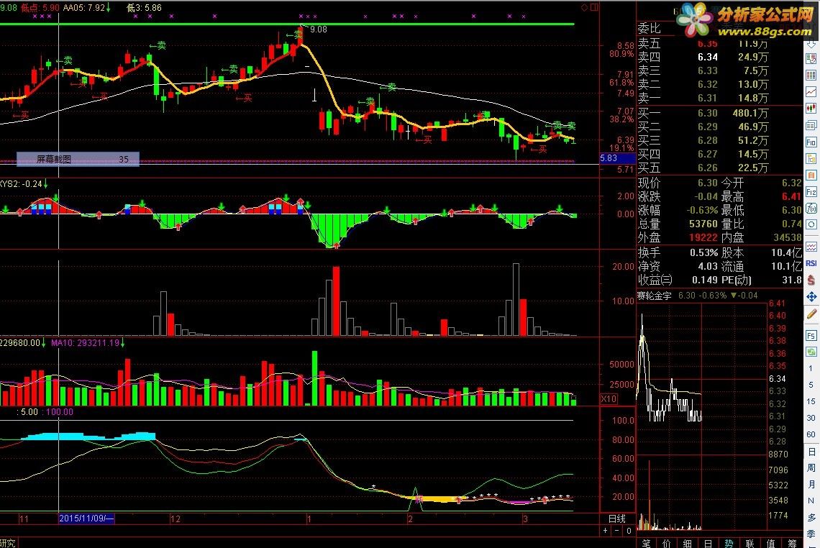Switch to the intraday line chart icon
The width and height of the screenshot is (820, 548).
(x=811, y=91)
